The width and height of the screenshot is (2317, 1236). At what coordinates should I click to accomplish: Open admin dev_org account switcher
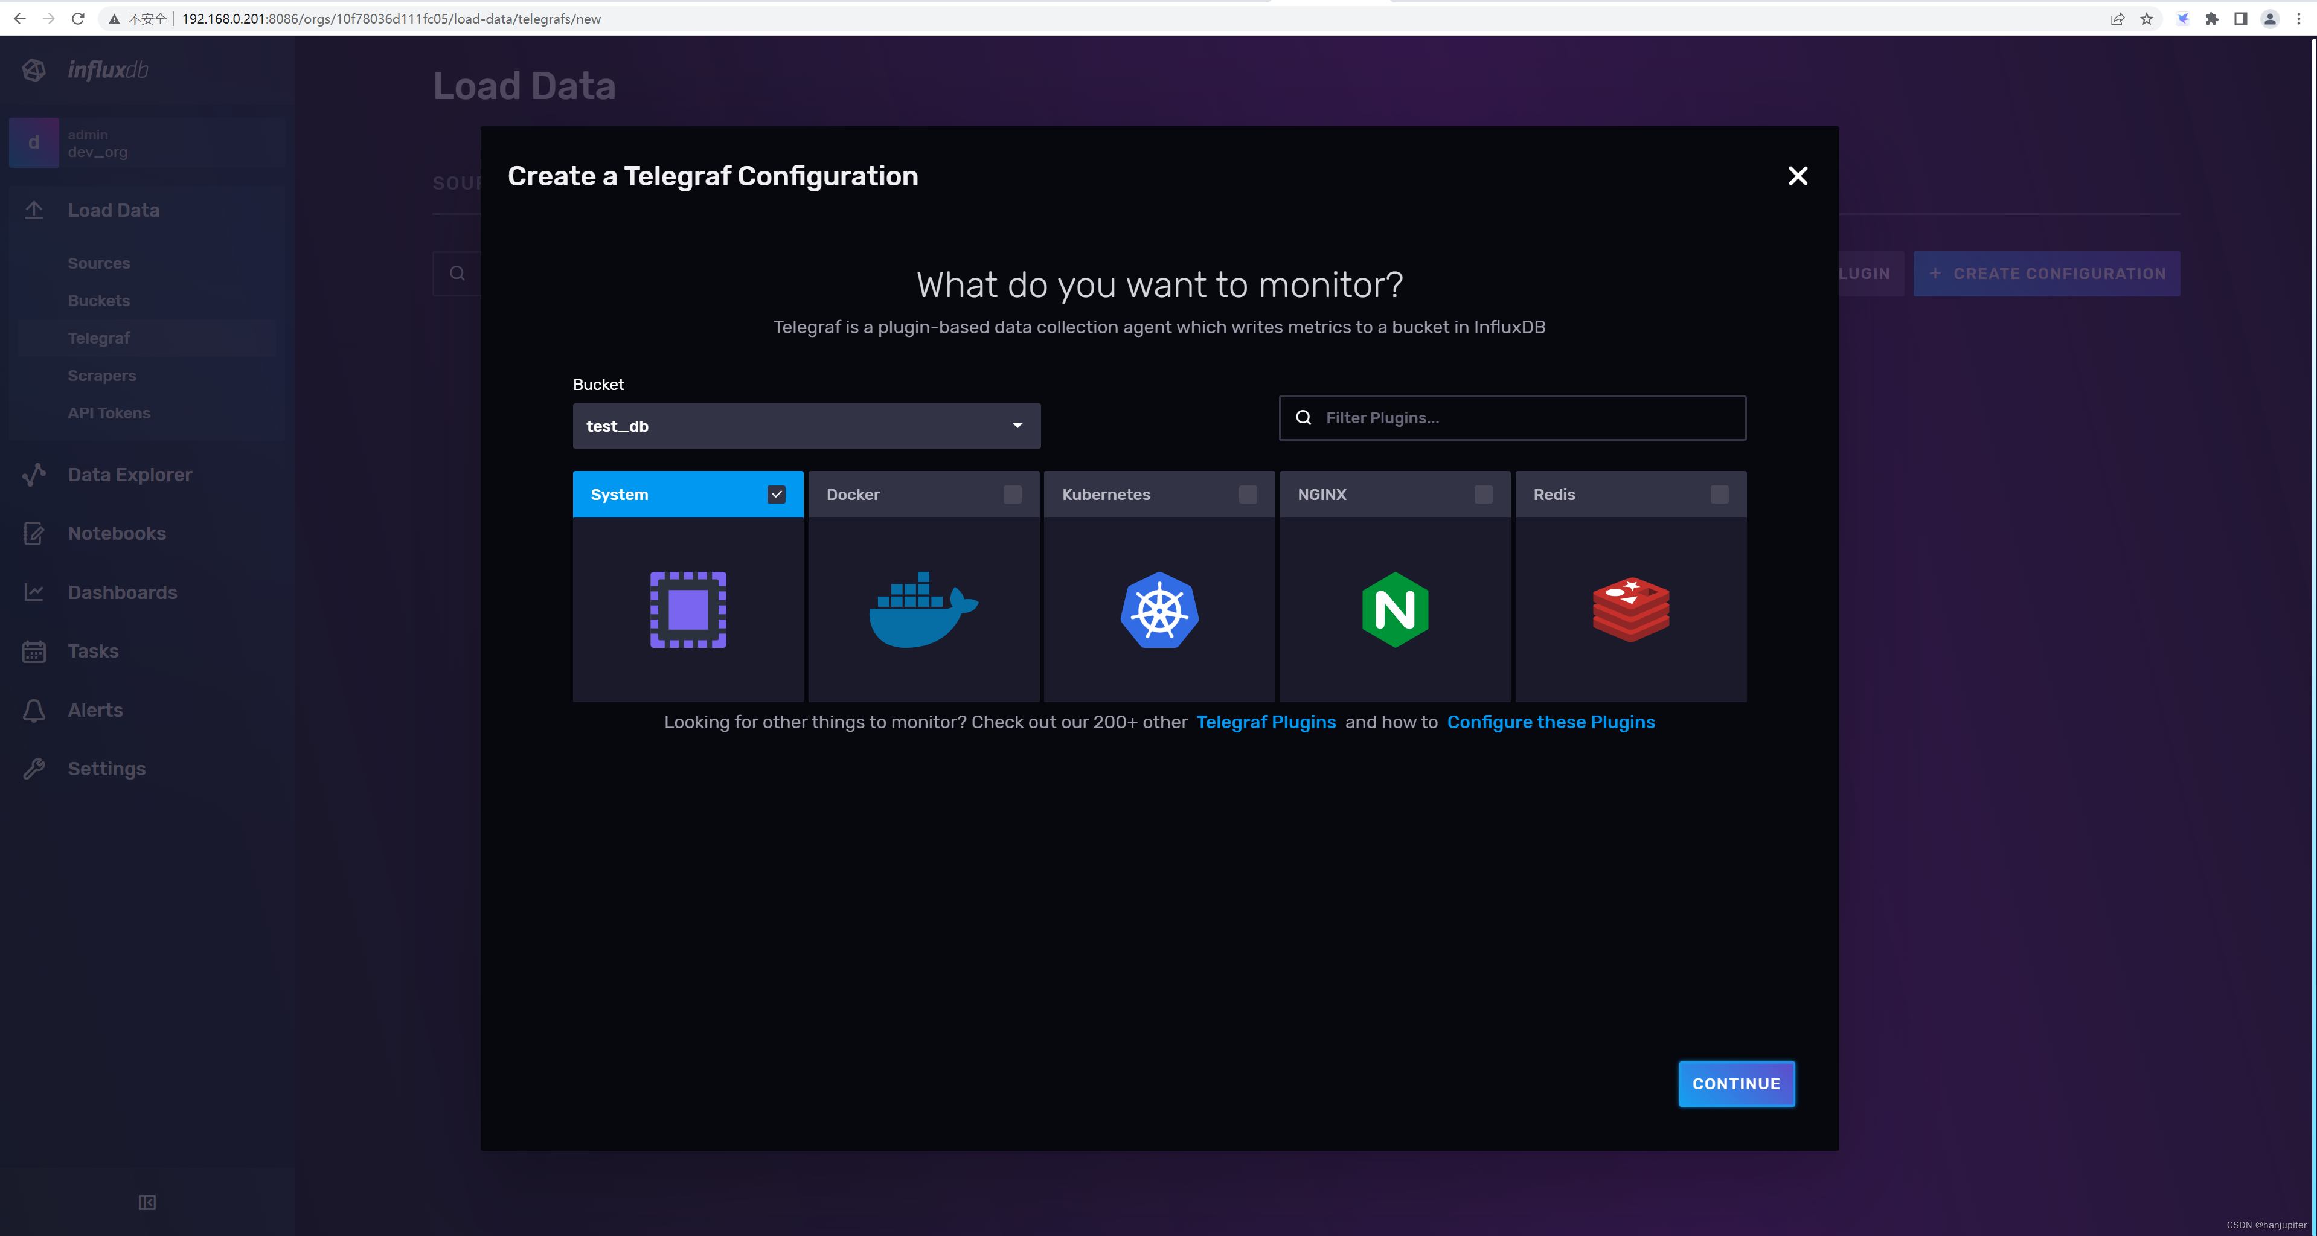[x=147, y=143]
